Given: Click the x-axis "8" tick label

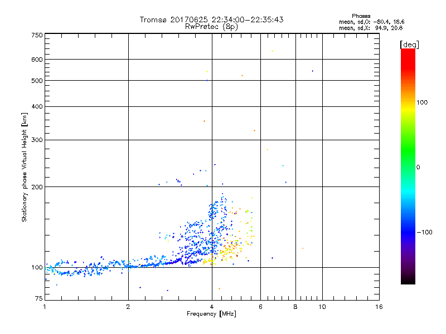Looking at the screenshot, I should [295, 307].
